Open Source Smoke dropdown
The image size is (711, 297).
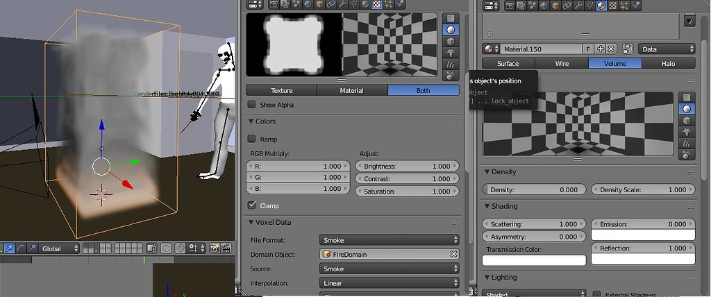tap(390, 269)
